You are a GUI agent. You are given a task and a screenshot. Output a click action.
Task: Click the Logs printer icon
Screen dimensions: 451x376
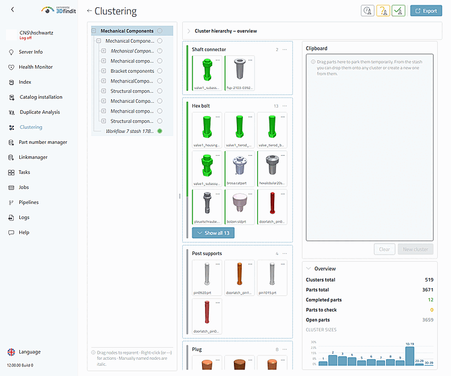11,218
